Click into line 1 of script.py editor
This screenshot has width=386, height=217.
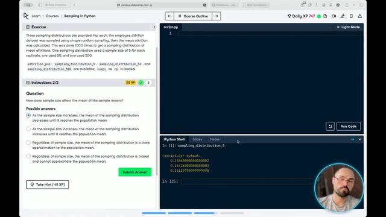(270, 34)
